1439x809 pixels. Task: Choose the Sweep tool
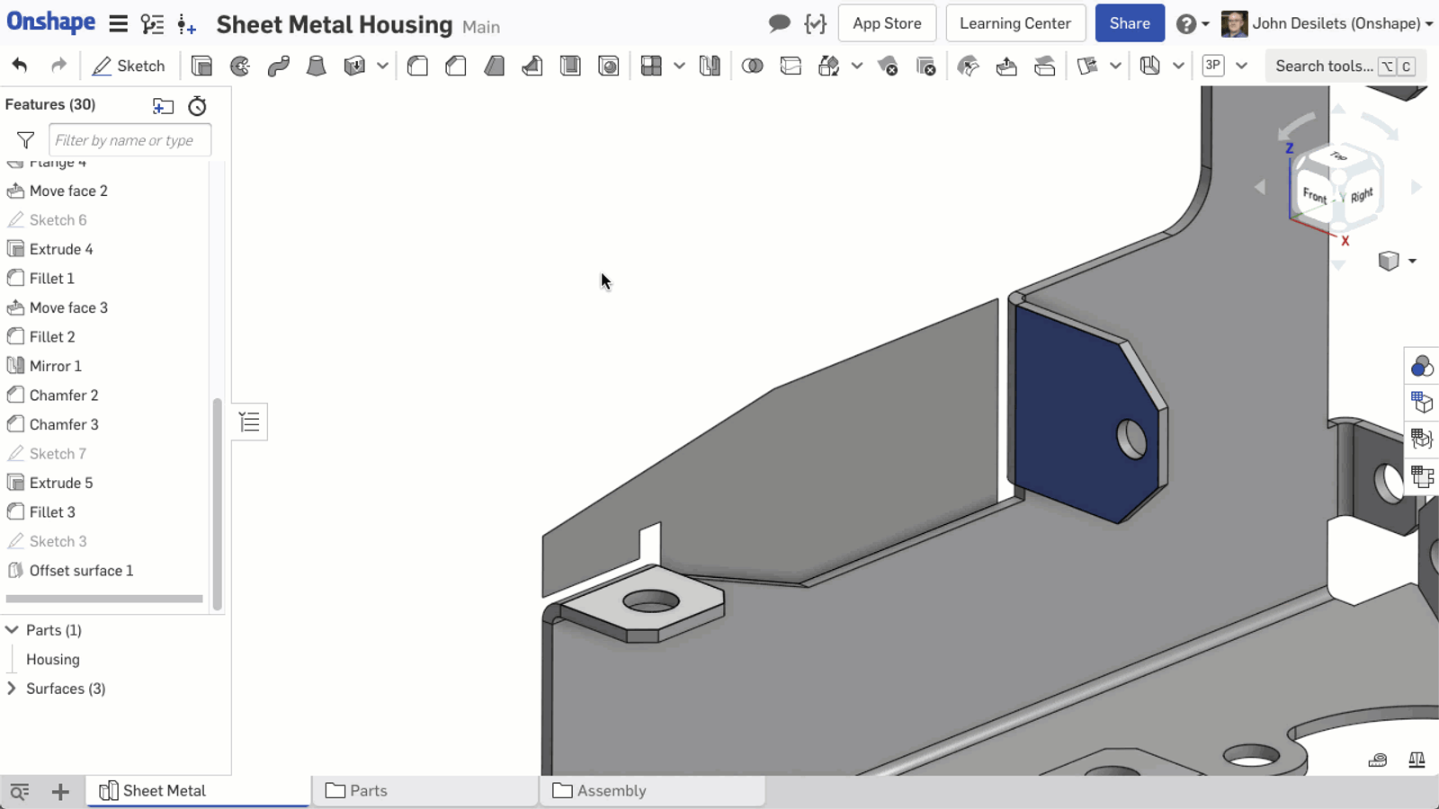point(278,66)
